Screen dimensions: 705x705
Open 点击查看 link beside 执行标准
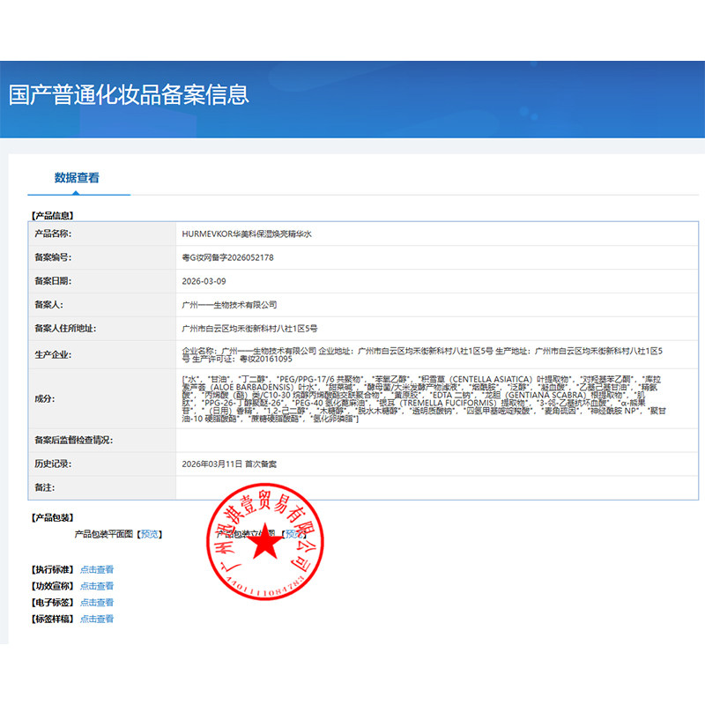pyautogui.click(x=97, y=569)
